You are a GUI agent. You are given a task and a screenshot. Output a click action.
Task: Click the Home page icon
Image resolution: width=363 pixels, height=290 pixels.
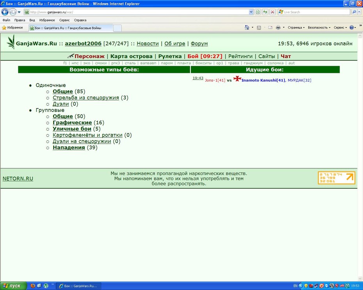tap(247, 28)
